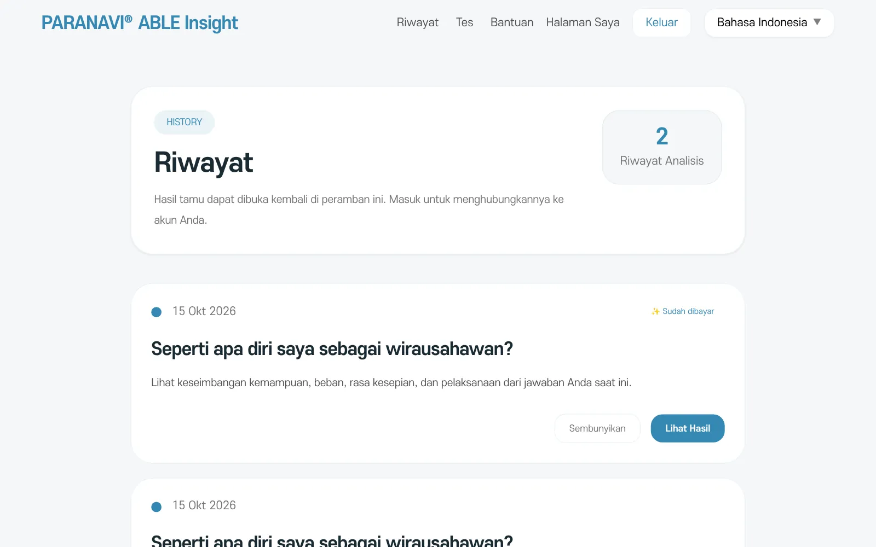Screen dimensions: 876x547
Task: Click the Riwayat page heading
Action: (204, 162)
